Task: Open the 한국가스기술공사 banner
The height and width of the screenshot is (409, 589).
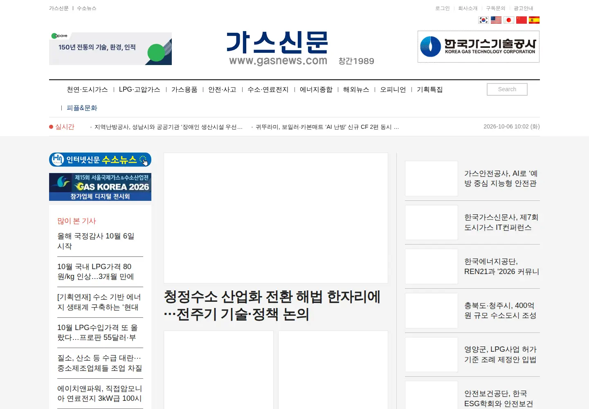Action: pyautogui.click(x=479, y=47)
